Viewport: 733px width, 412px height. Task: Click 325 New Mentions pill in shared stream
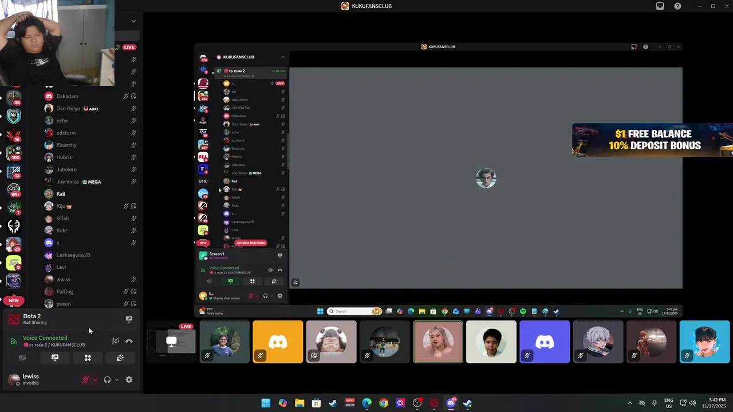[250, 243]
